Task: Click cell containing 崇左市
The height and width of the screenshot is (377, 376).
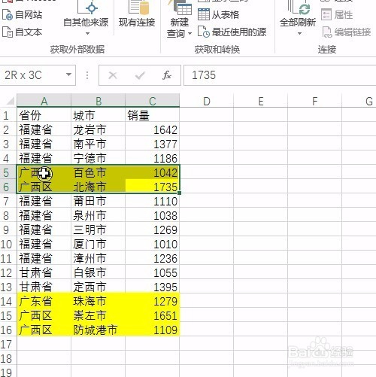Action: coord(99,315)
